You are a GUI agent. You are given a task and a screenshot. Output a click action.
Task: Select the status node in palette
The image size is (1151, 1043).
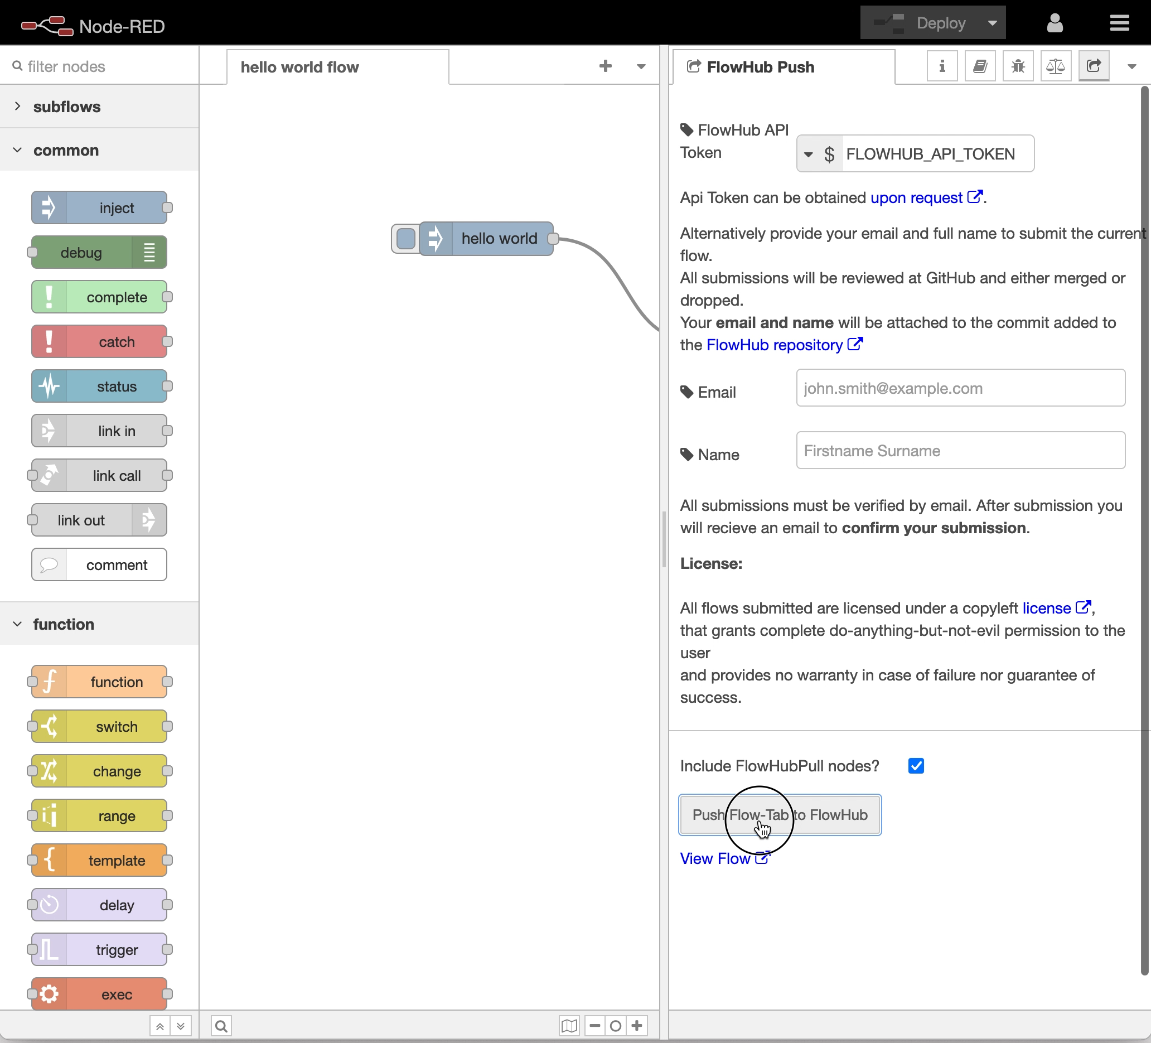[99, 386]
